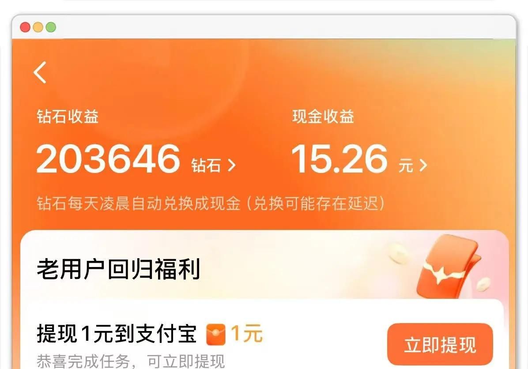Screen dimensions: 528x369
Task: Open the 提现1元到支付宝 task title
Action: click(x=117, y=333)
